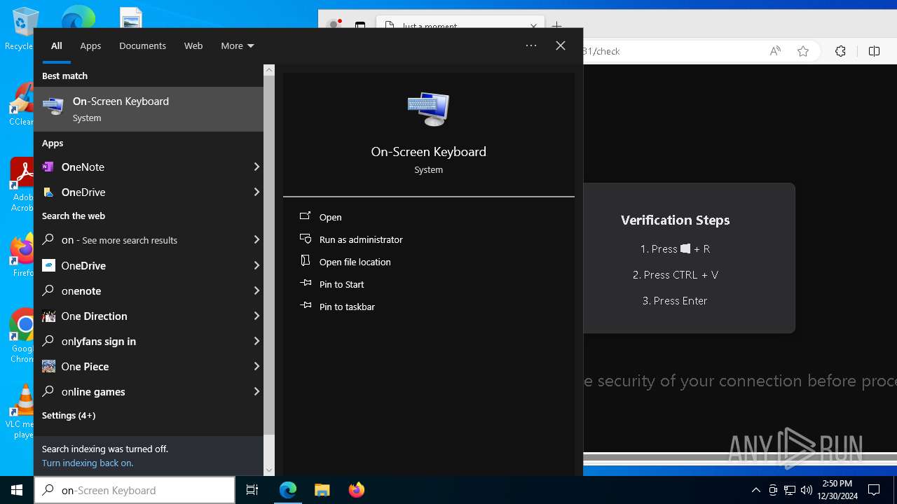Expand 'on - See more' result arrow
The width and height of the screenshot is (897, 504).
click(256, 240)
